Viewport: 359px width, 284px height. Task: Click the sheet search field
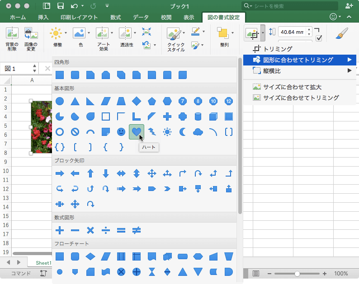[294, 6]
